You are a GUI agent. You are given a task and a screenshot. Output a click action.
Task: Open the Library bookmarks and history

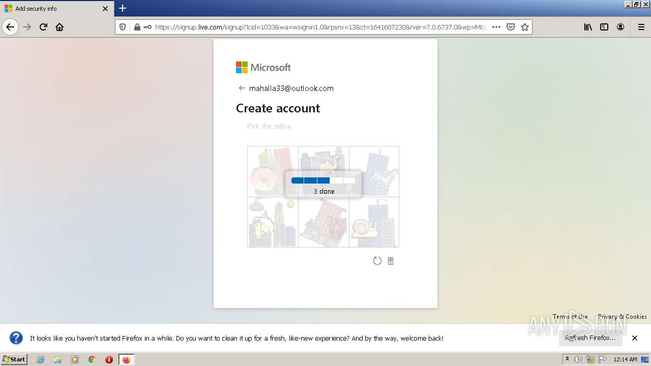588,27
